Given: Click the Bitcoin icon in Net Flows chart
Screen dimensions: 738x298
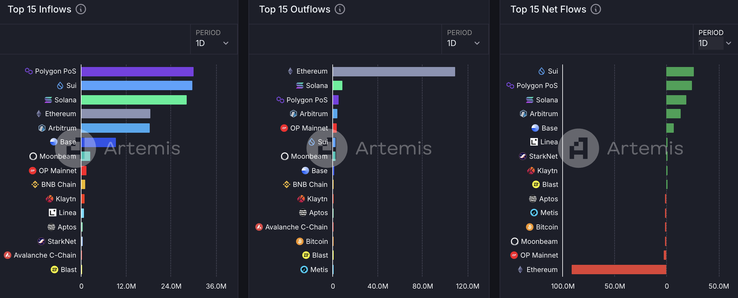Looking at the screenshot, I should click(x=530, y=227).
